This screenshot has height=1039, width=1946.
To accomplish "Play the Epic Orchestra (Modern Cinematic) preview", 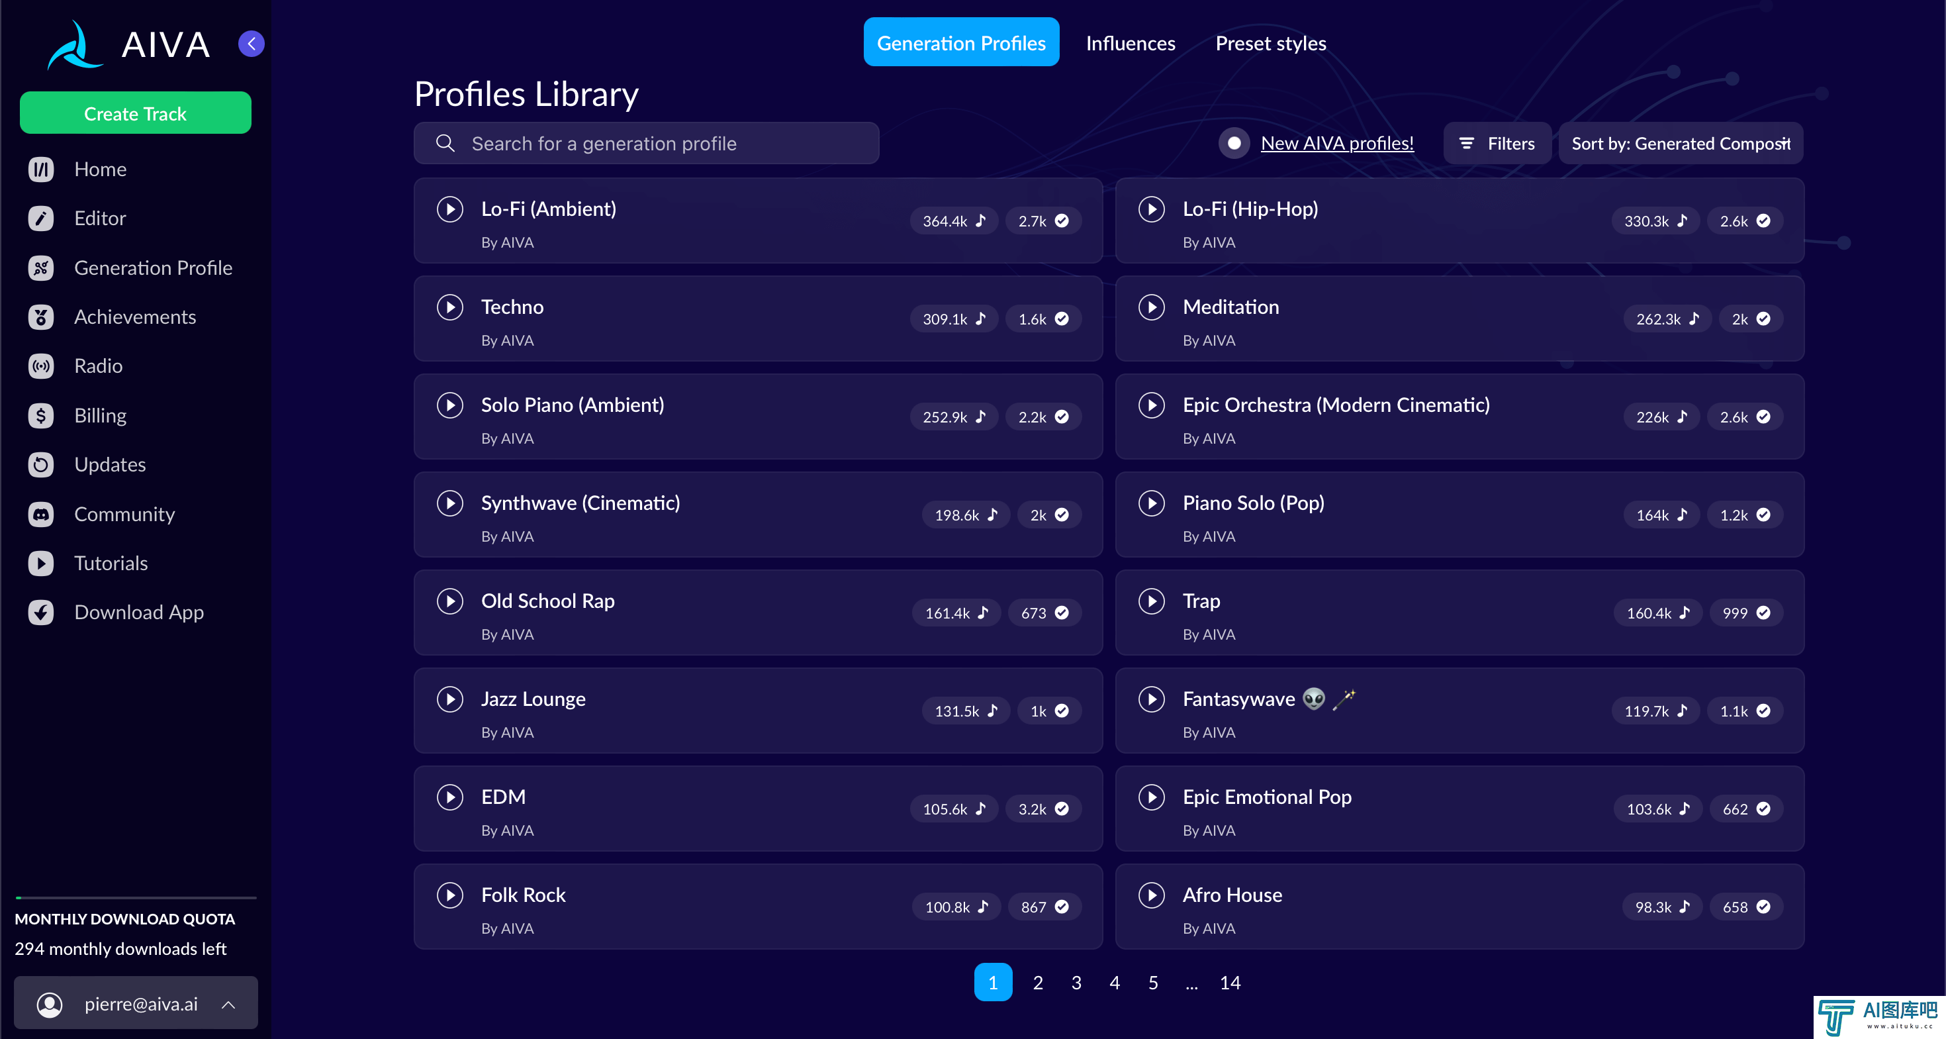I will (x=1152, y=405).
